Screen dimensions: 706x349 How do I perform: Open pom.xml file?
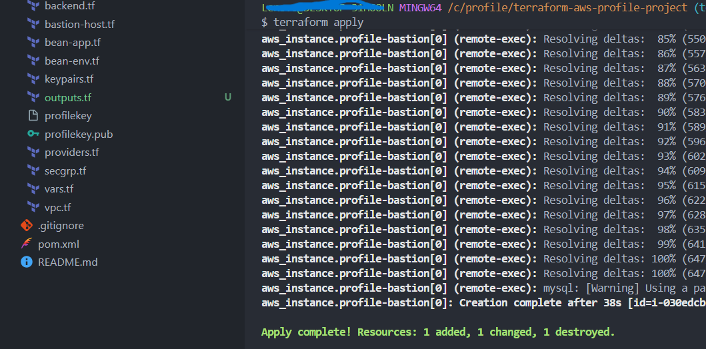tap(59, 244)
